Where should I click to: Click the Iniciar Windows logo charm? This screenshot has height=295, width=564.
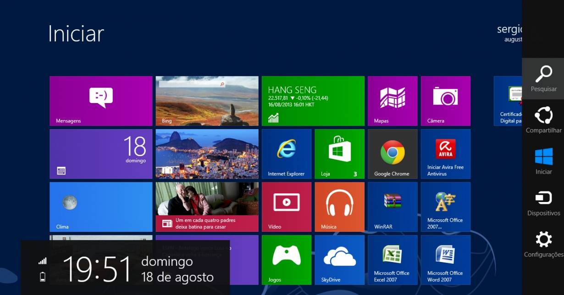[x=543, y=161]
